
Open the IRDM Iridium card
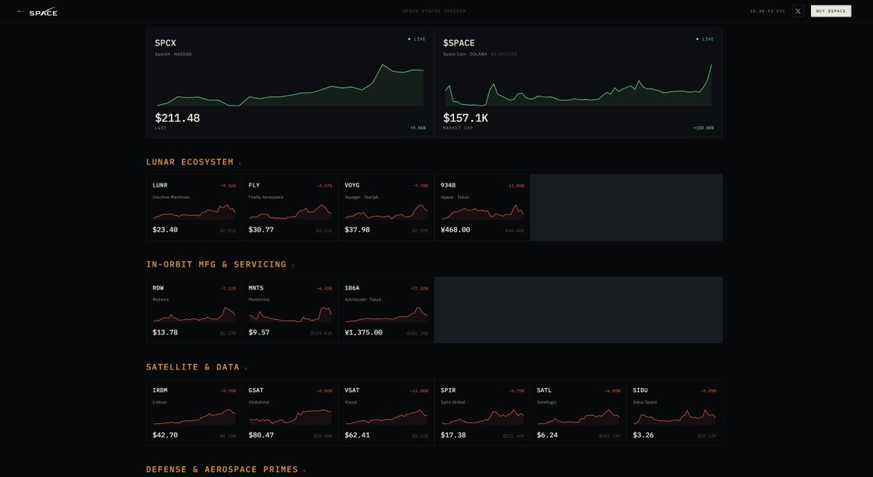pos(194,412)
